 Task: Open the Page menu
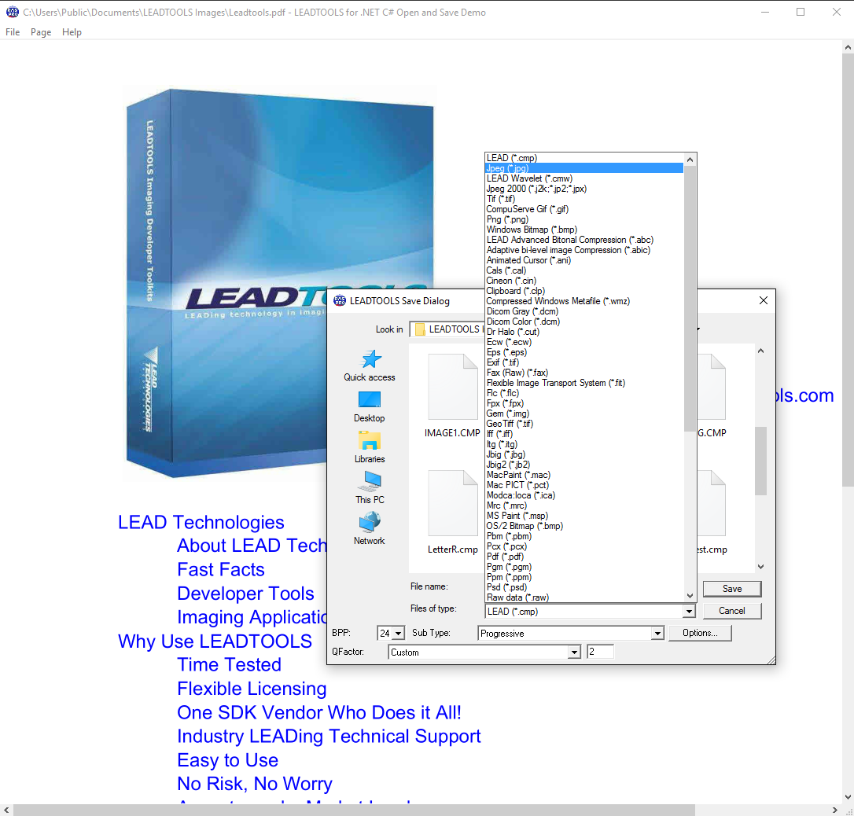pyautogui.click(x=41, y=32)
